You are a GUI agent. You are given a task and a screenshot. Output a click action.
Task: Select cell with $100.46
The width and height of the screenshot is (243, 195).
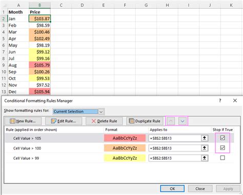(x=39, y=32)
